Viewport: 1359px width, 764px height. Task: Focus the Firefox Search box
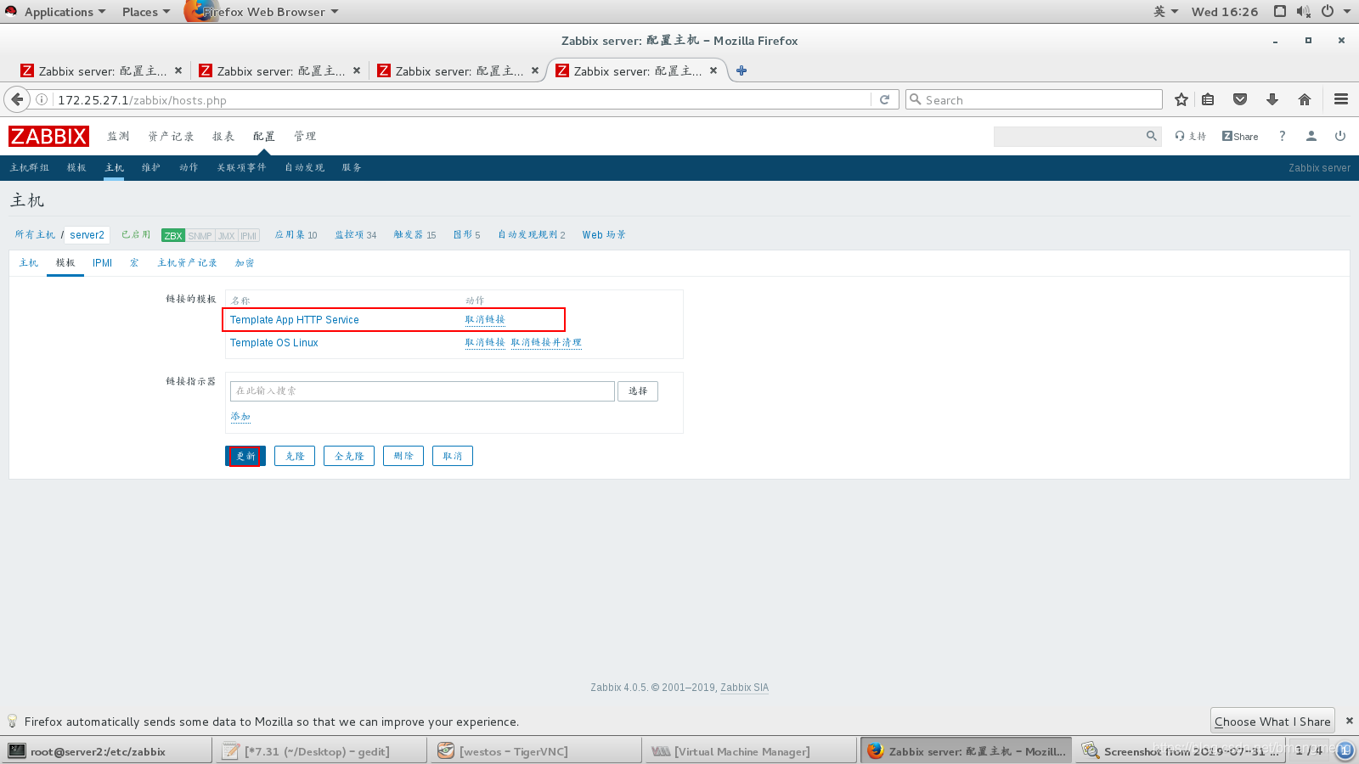[1034, 99]
